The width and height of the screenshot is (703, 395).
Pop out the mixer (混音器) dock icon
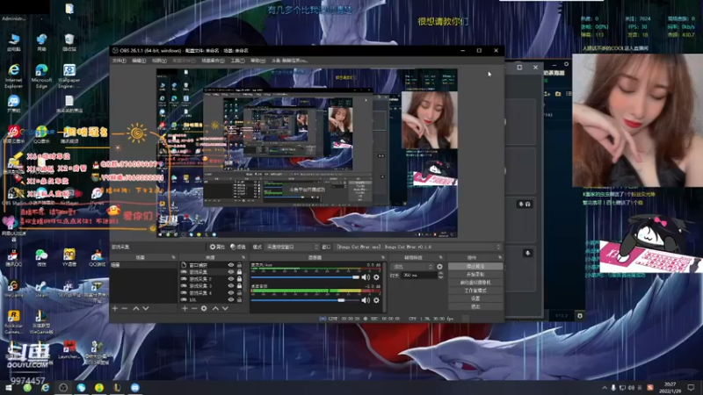pyautogui.click(x=383, y=257)
